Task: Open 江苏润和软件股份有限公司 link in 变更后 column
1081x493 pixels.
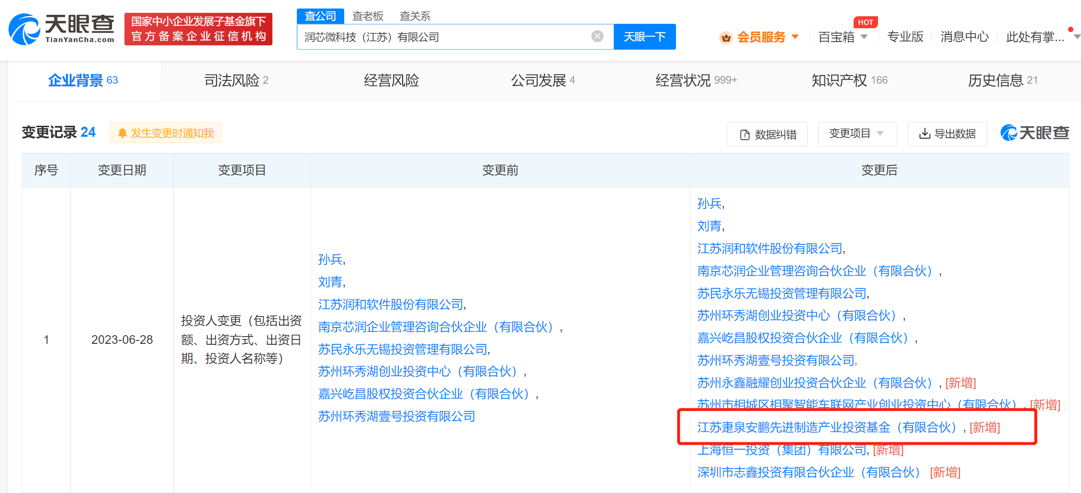Action: click(x=770, y=249)
